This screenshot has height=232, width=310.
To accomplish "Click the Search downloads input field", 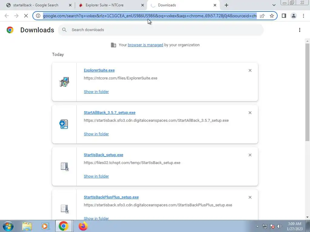I will (161, 30).
